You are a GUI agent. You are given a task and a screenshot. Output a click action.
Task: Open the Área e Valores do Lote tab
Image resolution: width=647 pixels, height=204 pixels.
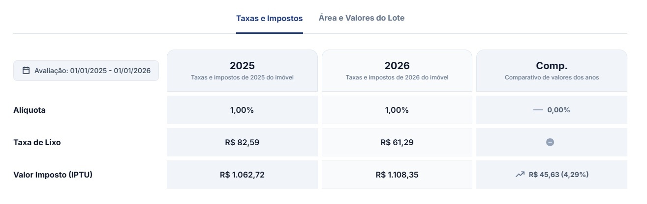pos(361,18)
